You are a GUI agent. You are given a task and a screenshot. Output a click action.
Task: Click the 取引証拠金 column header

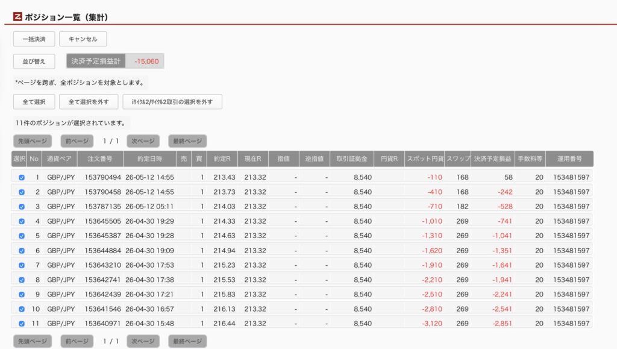point(352,159)
